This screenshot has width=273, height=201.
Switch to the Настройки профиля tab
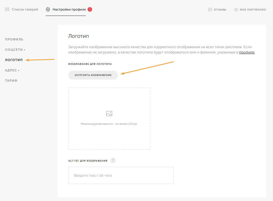point(69,10)
